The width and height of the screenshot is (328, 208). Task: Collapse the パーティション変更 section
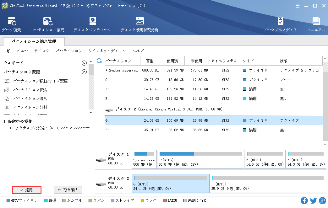pos(84,71)
